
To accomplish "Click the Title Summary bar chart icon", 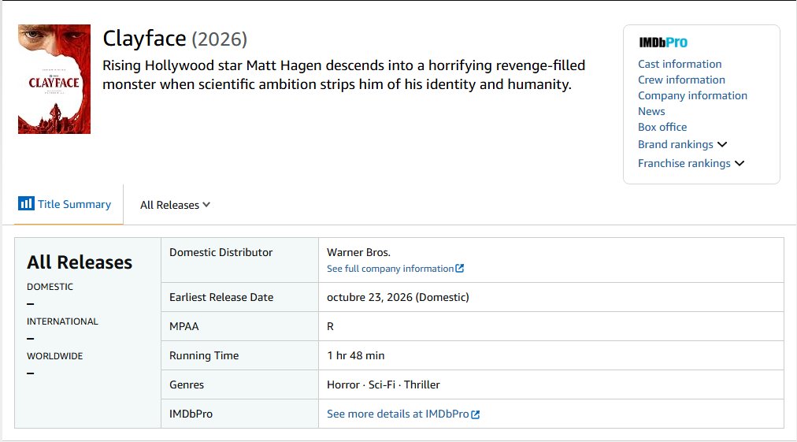I will 26,203.
